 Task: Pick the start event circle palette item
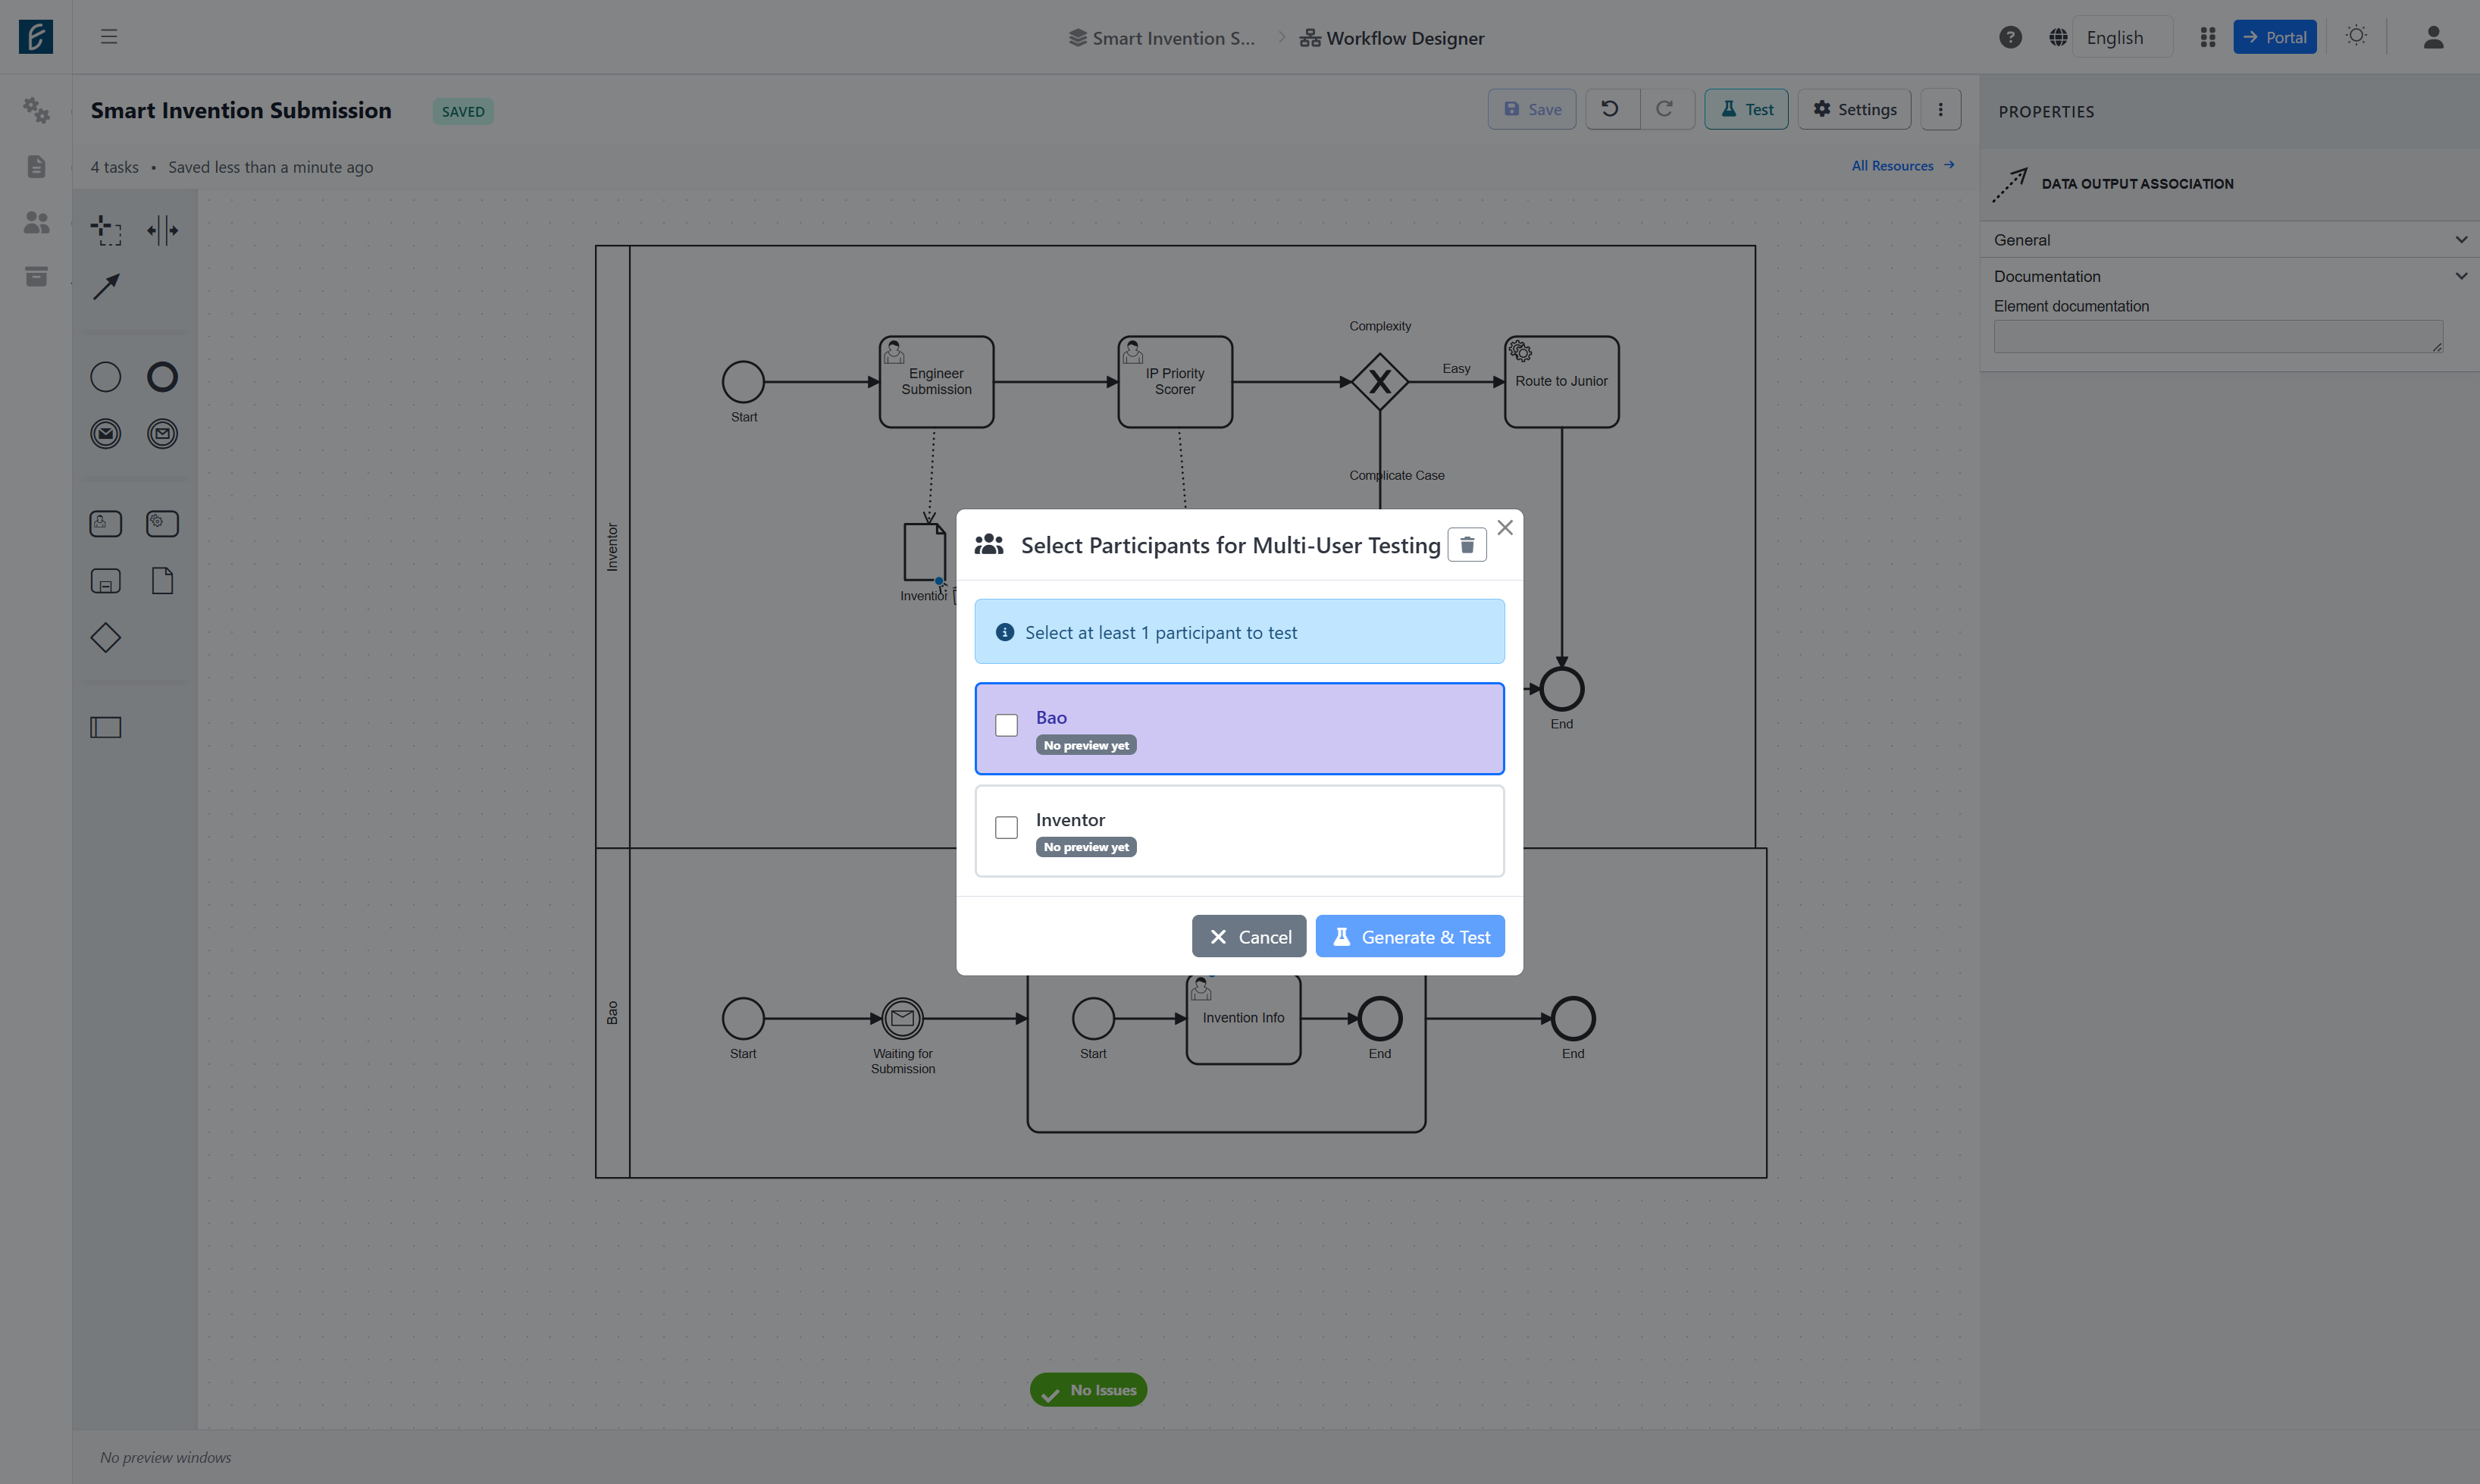(106, 377)
